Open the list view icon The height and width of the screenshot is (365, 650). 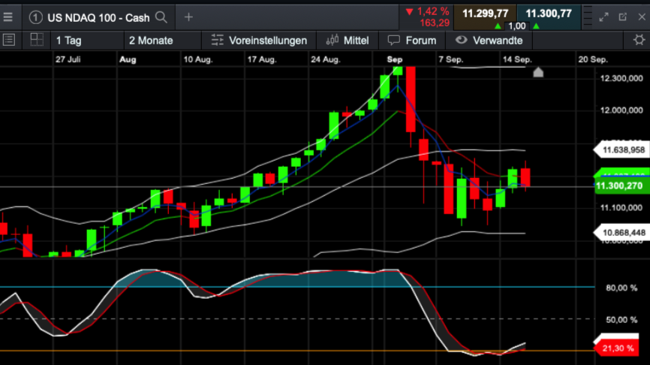point(9,41)
